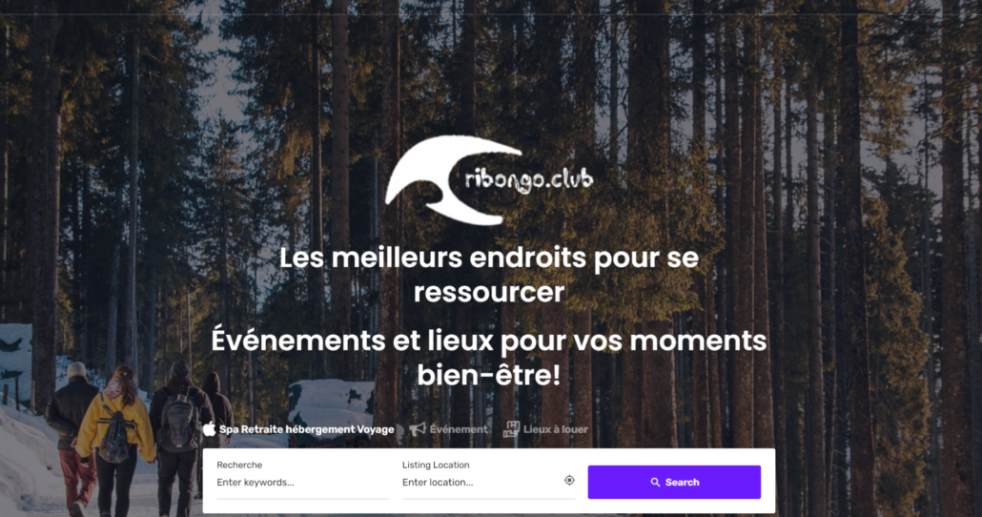Click the subheading Événements et lieux bien-être
The image size is (982, 517).
point(489,358)
